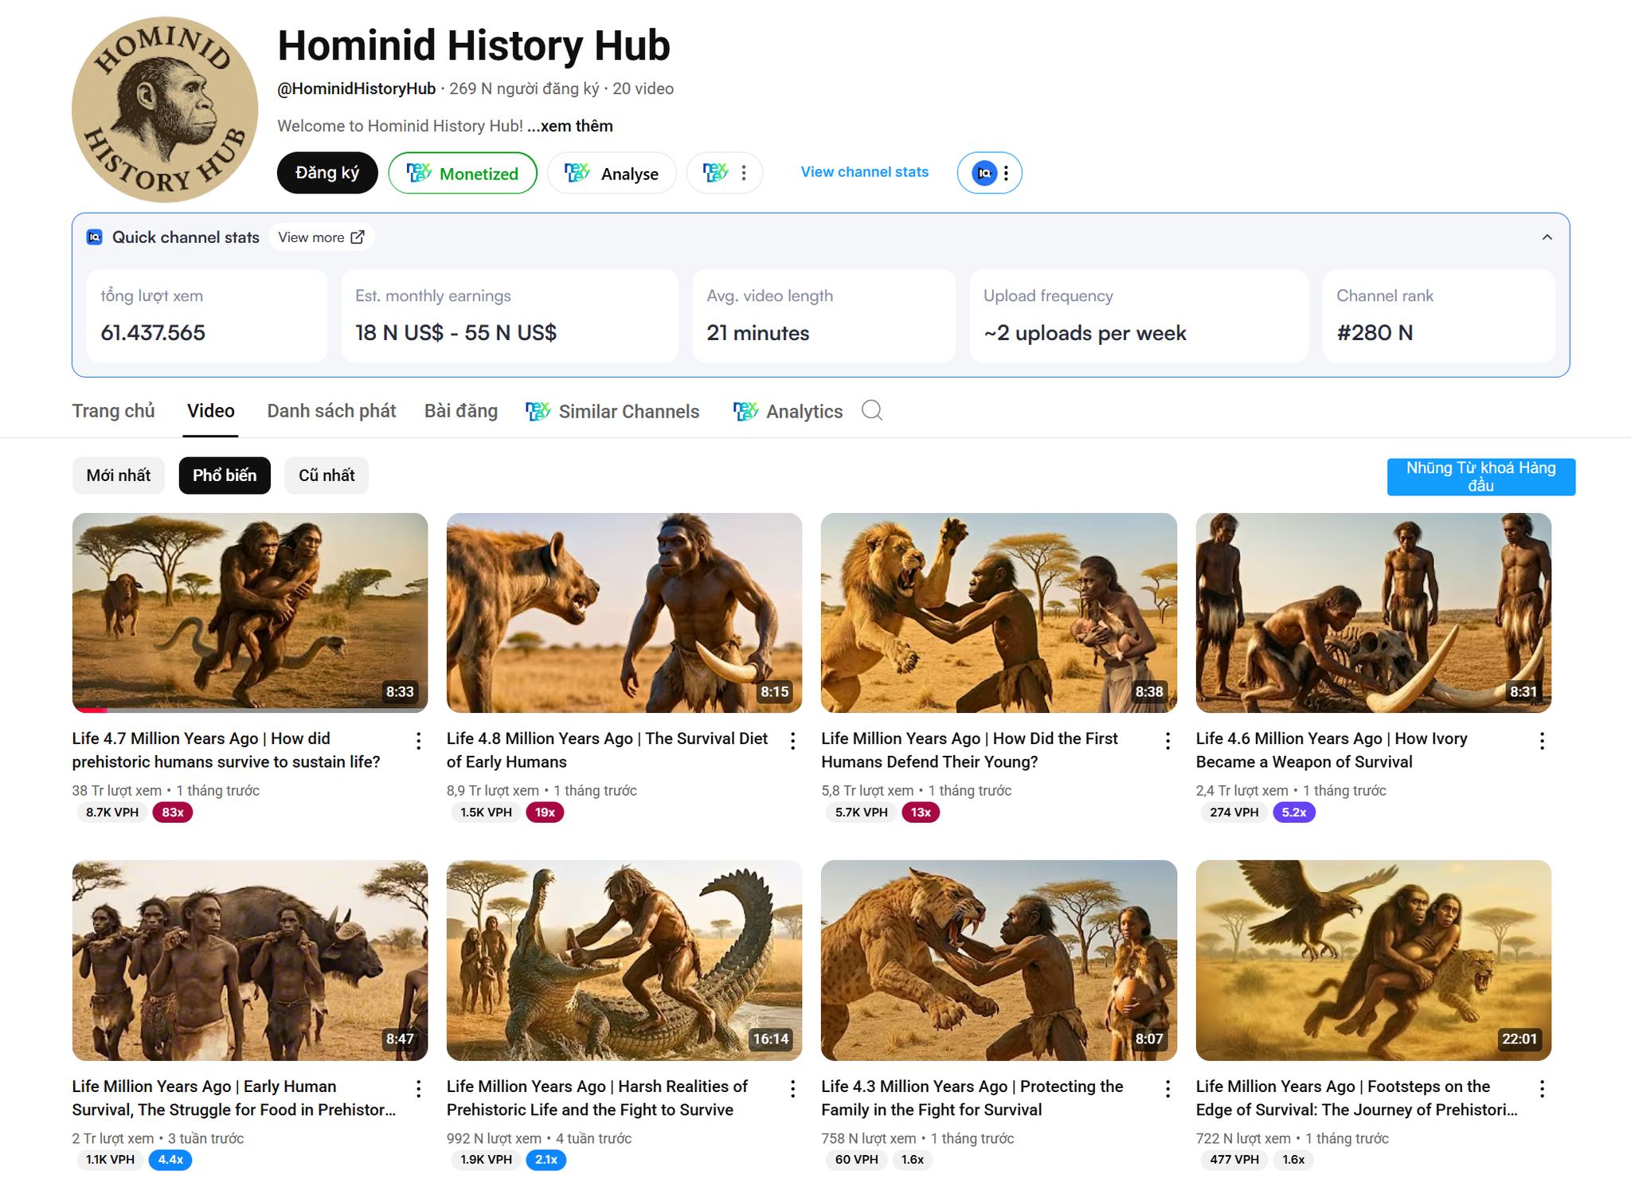This screenshot has width=1631, height=1194.
Task: Click the Đăng ký subscribe button
Action: click(x=327, y=173)
